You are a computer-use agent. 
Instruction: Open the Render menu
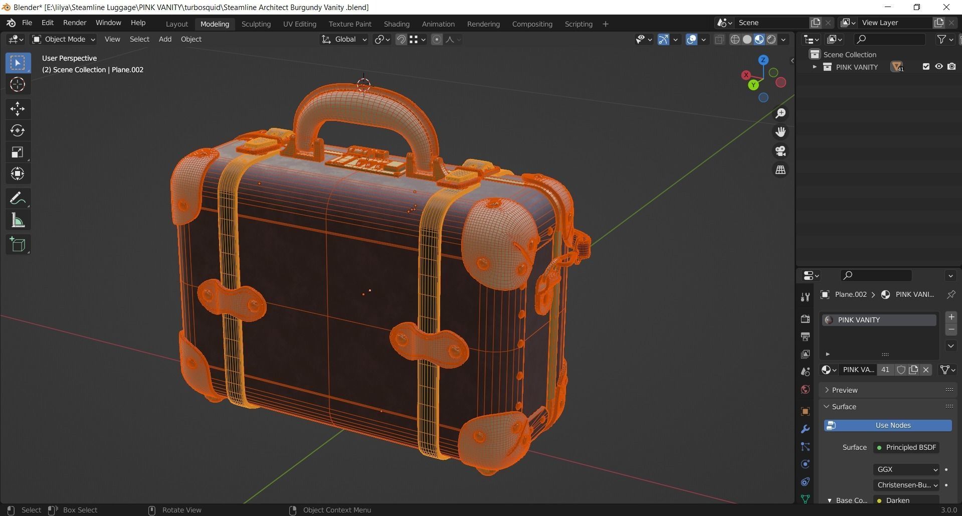(75, 23)
